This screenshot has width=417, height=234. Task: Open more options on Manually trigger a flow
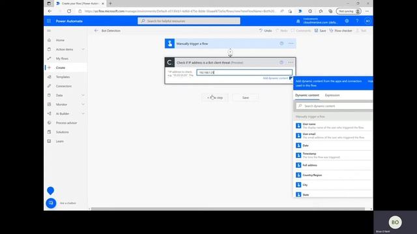pos(291,44)
